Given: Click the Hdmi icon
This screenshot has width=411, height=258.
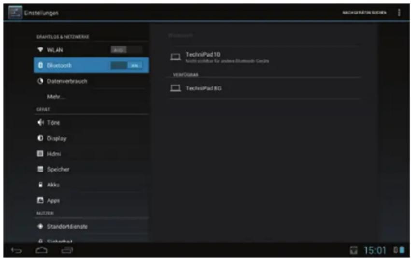Looking at the screenshot, I should (x=40, y=153).
